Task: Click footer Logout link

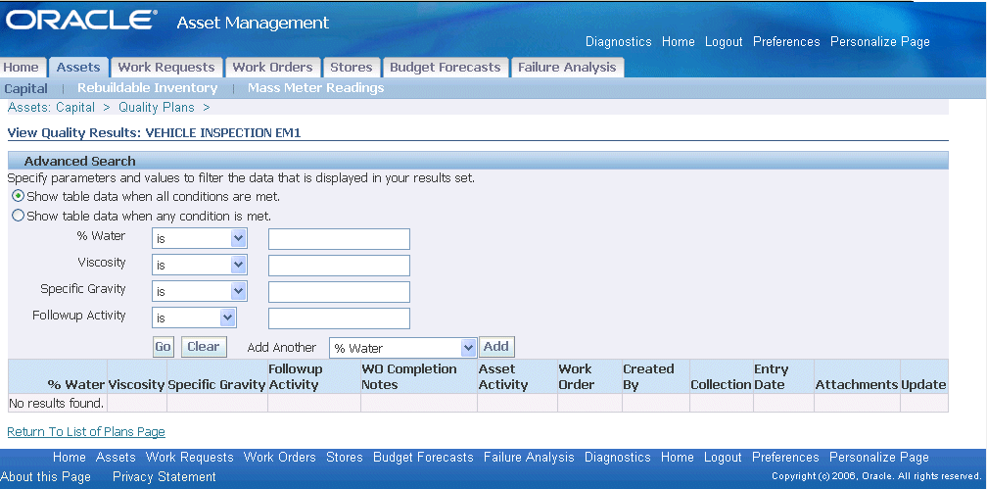Action: [x=724, y=458]
